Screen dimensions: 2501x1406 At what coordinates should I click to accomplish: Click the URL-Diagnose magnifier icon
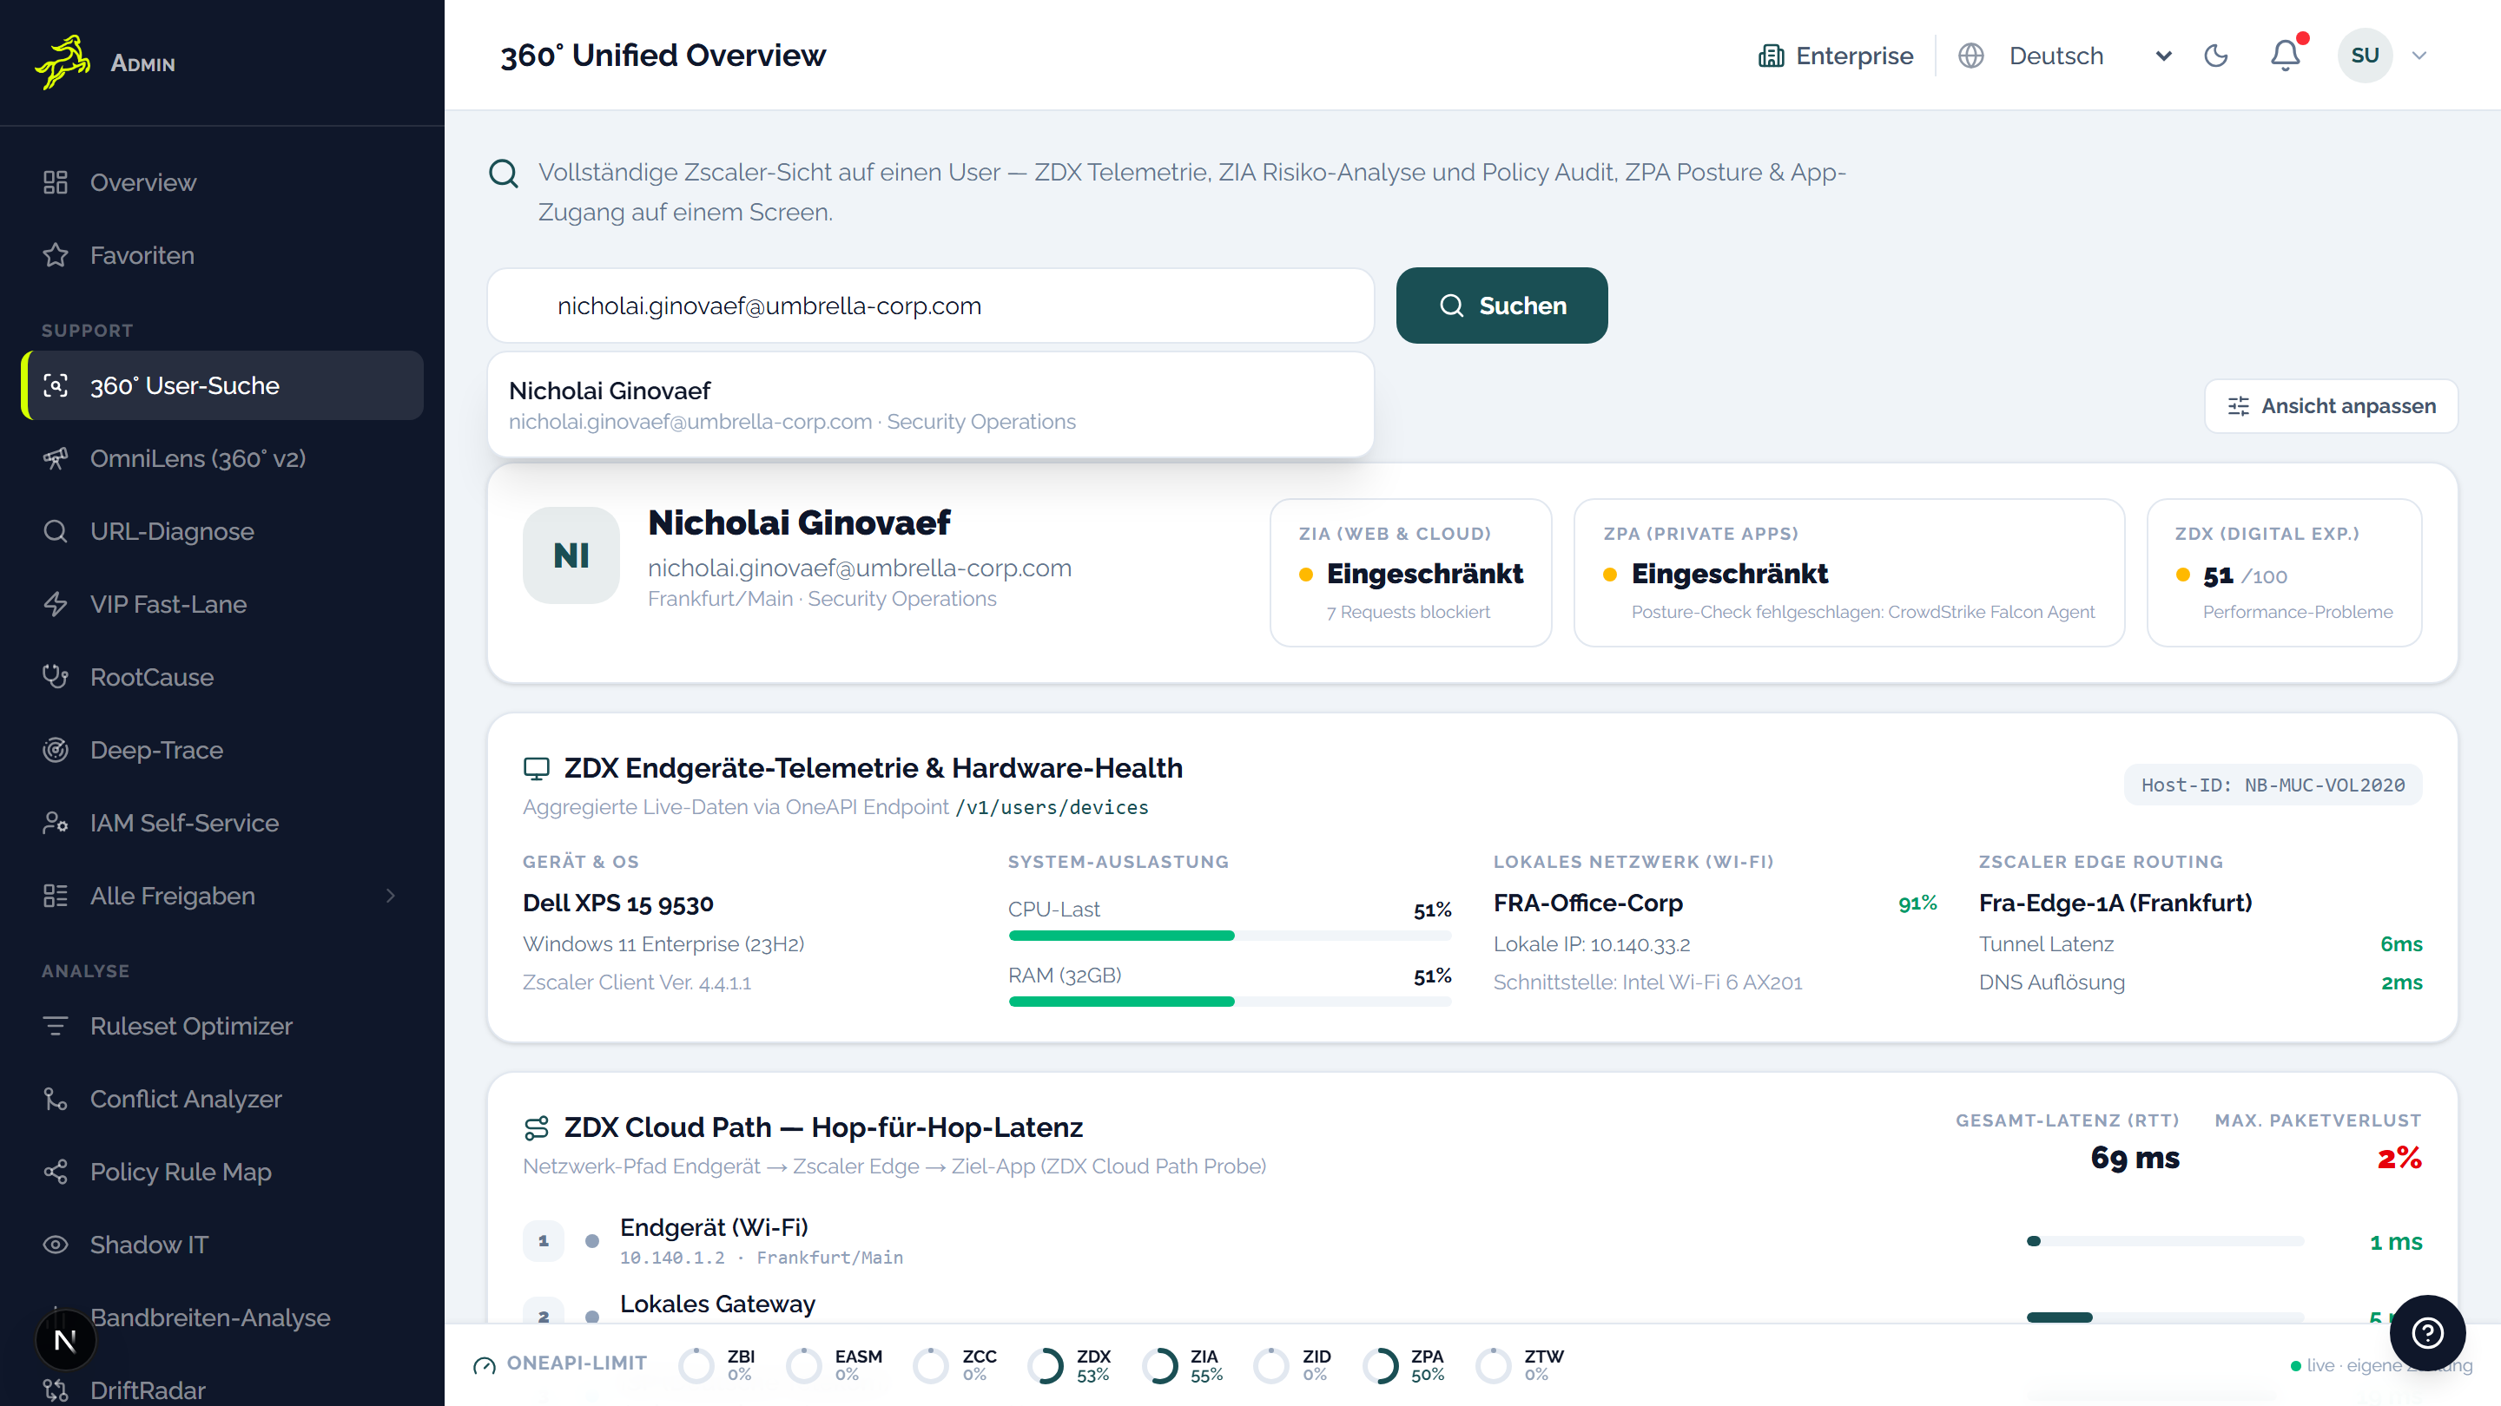click(x=56, y=531)
